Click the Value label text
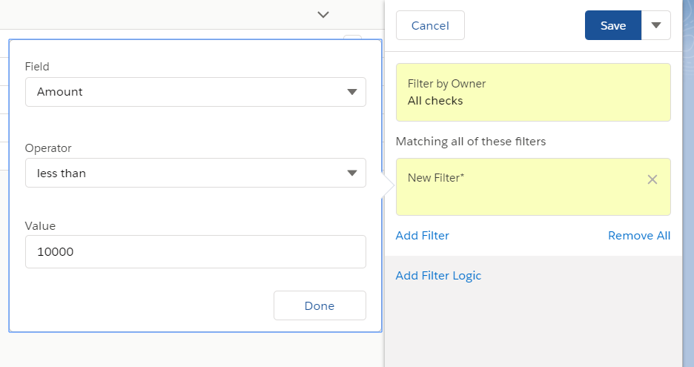The width and height of the screenshot is (694, 367). click(40, 226)
